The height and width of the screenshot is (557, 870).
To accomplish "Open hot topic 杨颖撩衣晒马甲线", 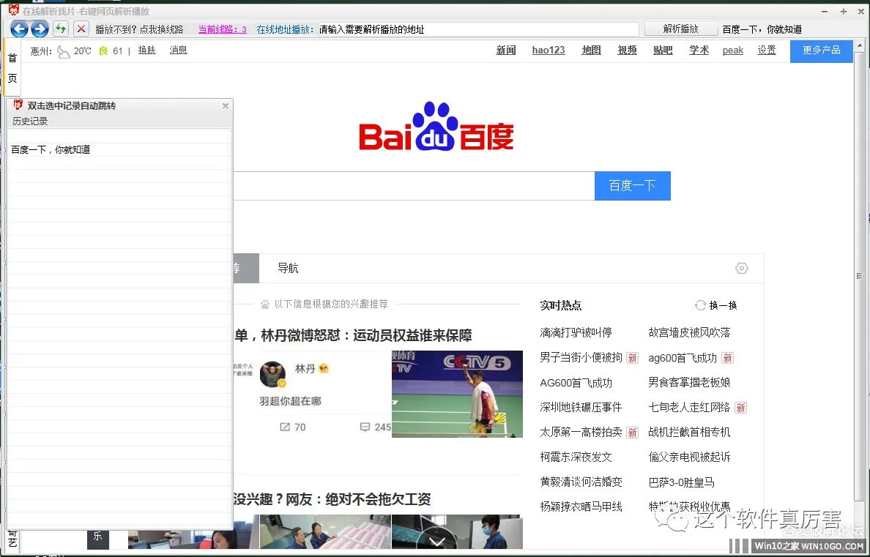I will [x=581, y=506].
